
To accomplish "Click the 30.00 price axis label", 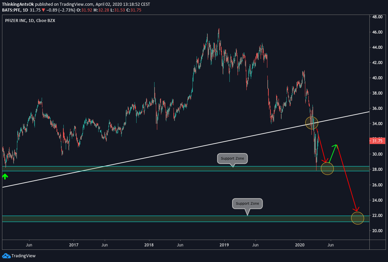I will pos(377,154).
